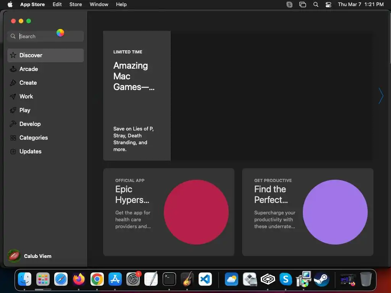Viewport: 391px width, 293px height.
Task: Open the Arcade section
Action: click(45, 69)
